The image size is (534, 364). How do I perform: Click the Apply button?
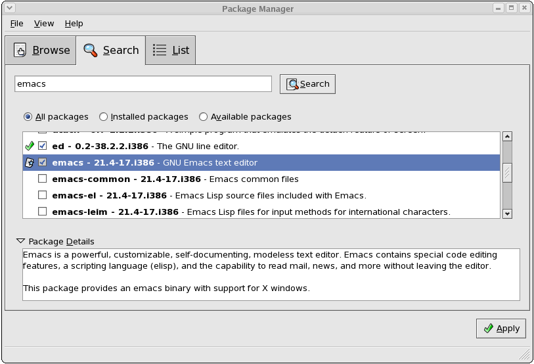501,329
